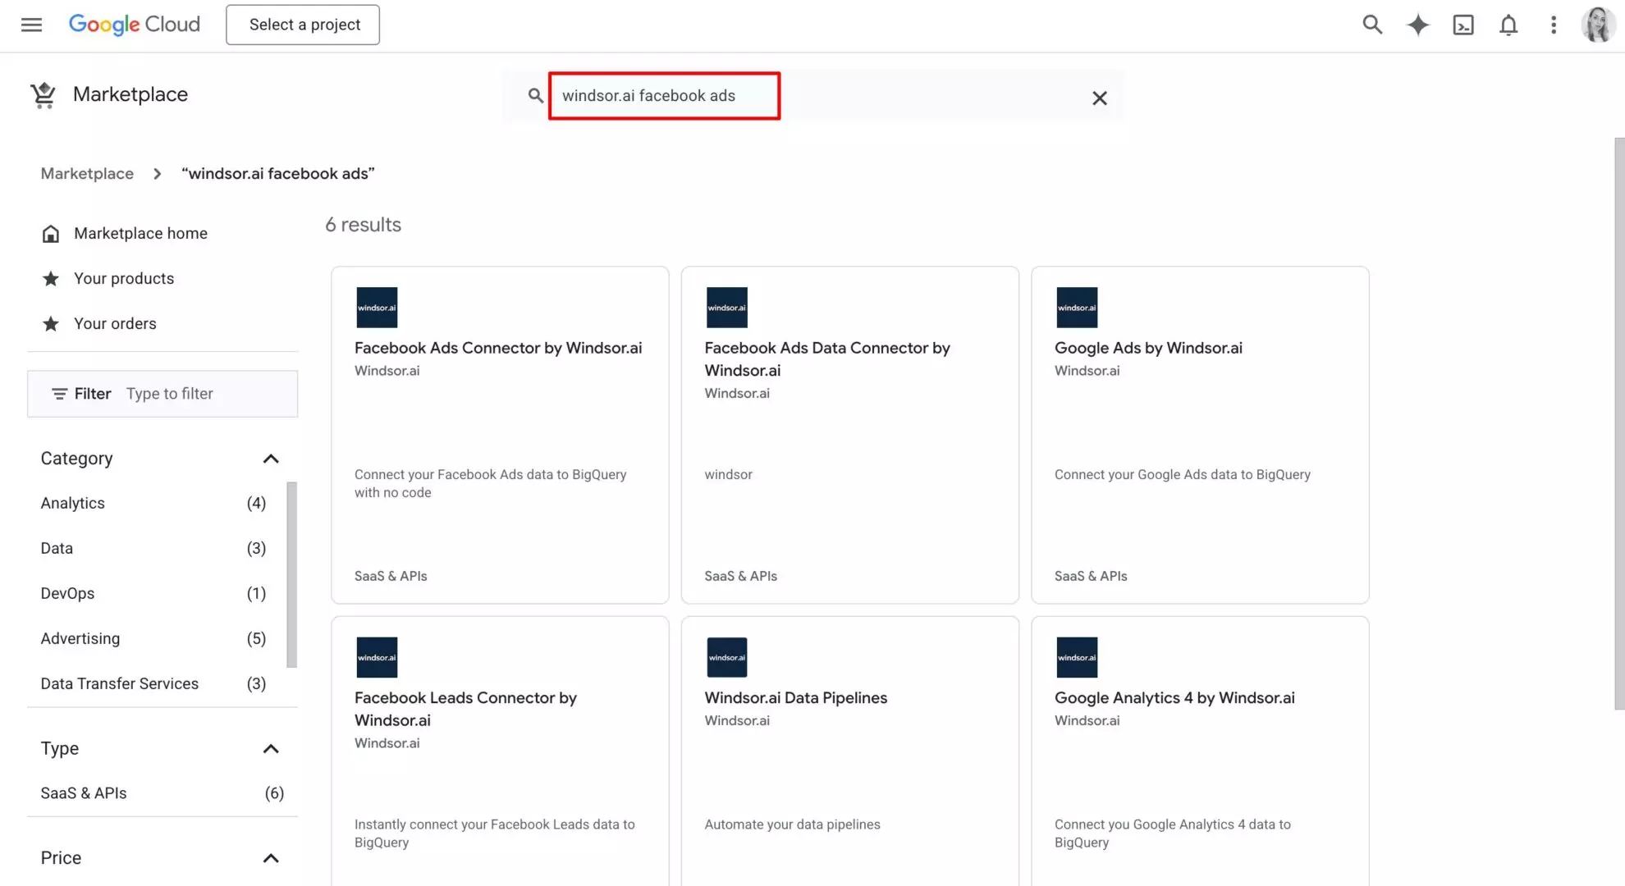Image resolution: width=1625 pixels, height=886 pixels.
Task: Open Your products page
Action: pyautogui.click(x=124, y=279)
